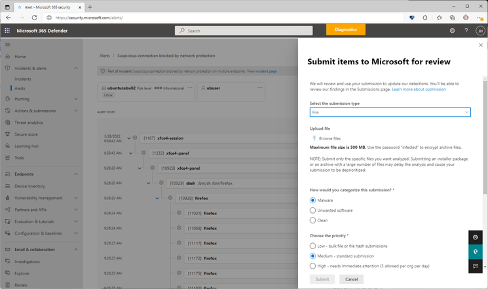
Task: Select the Malware category option
Action: coord(312,201)
